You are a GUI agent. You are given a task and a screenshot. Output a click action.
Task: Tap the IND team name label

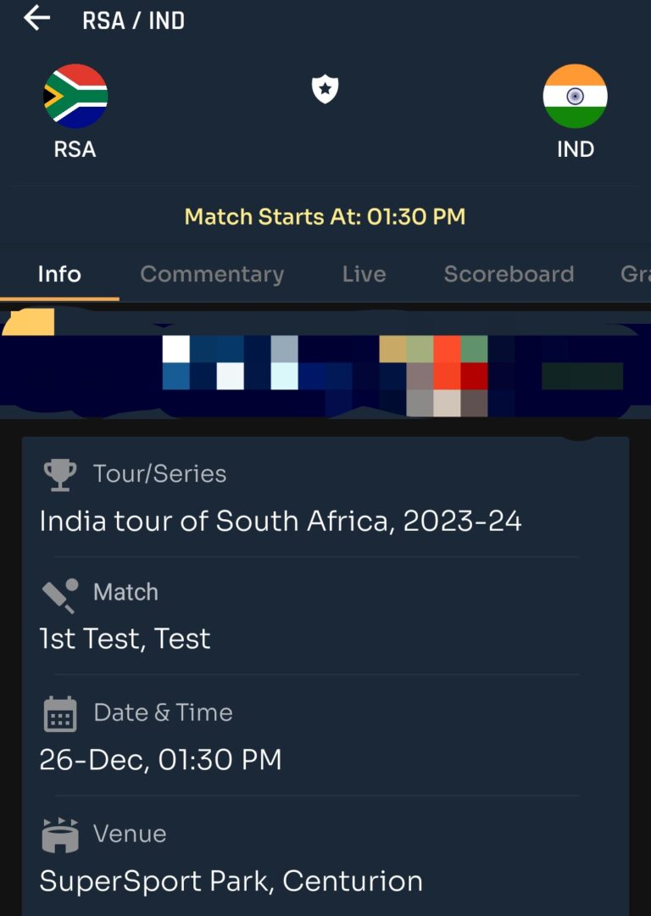[576, 149]
